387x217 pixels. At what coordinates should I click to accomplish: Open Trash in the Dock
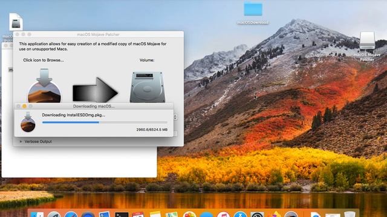(x=350, y=215)
